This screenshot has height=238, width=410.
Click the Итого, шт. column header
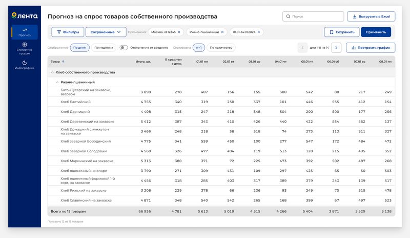143,62
